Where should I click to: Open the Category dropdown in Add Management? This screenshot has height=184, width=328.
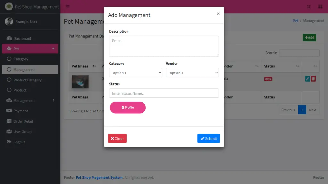tap(135, 73)
